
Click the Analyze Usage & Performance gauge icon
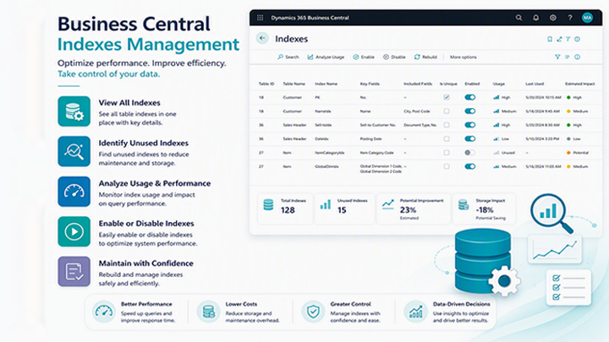pyautogui.click(x=74, y=192)
